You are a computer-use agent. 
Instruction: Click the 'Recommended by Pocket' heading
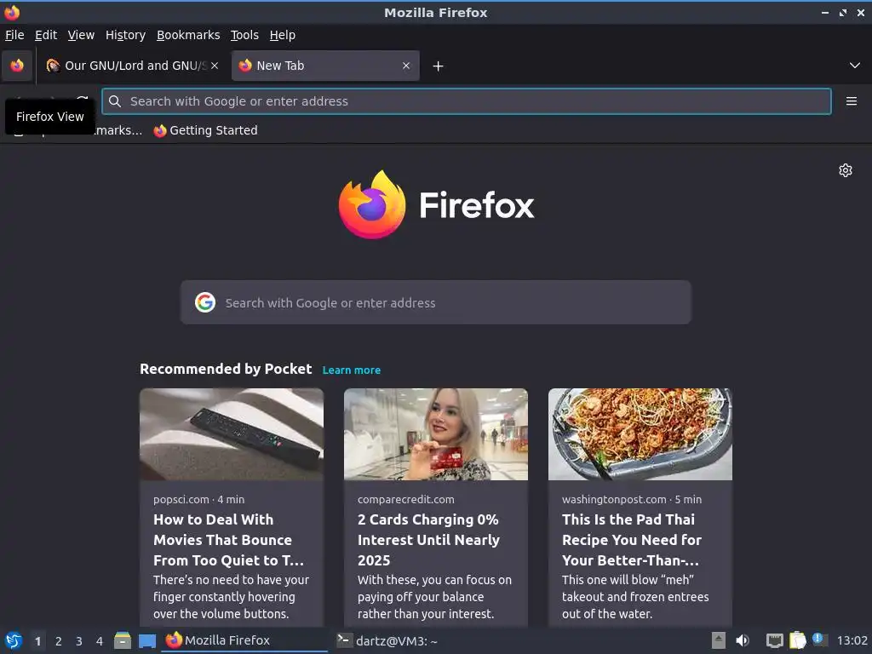click(226, 370)
